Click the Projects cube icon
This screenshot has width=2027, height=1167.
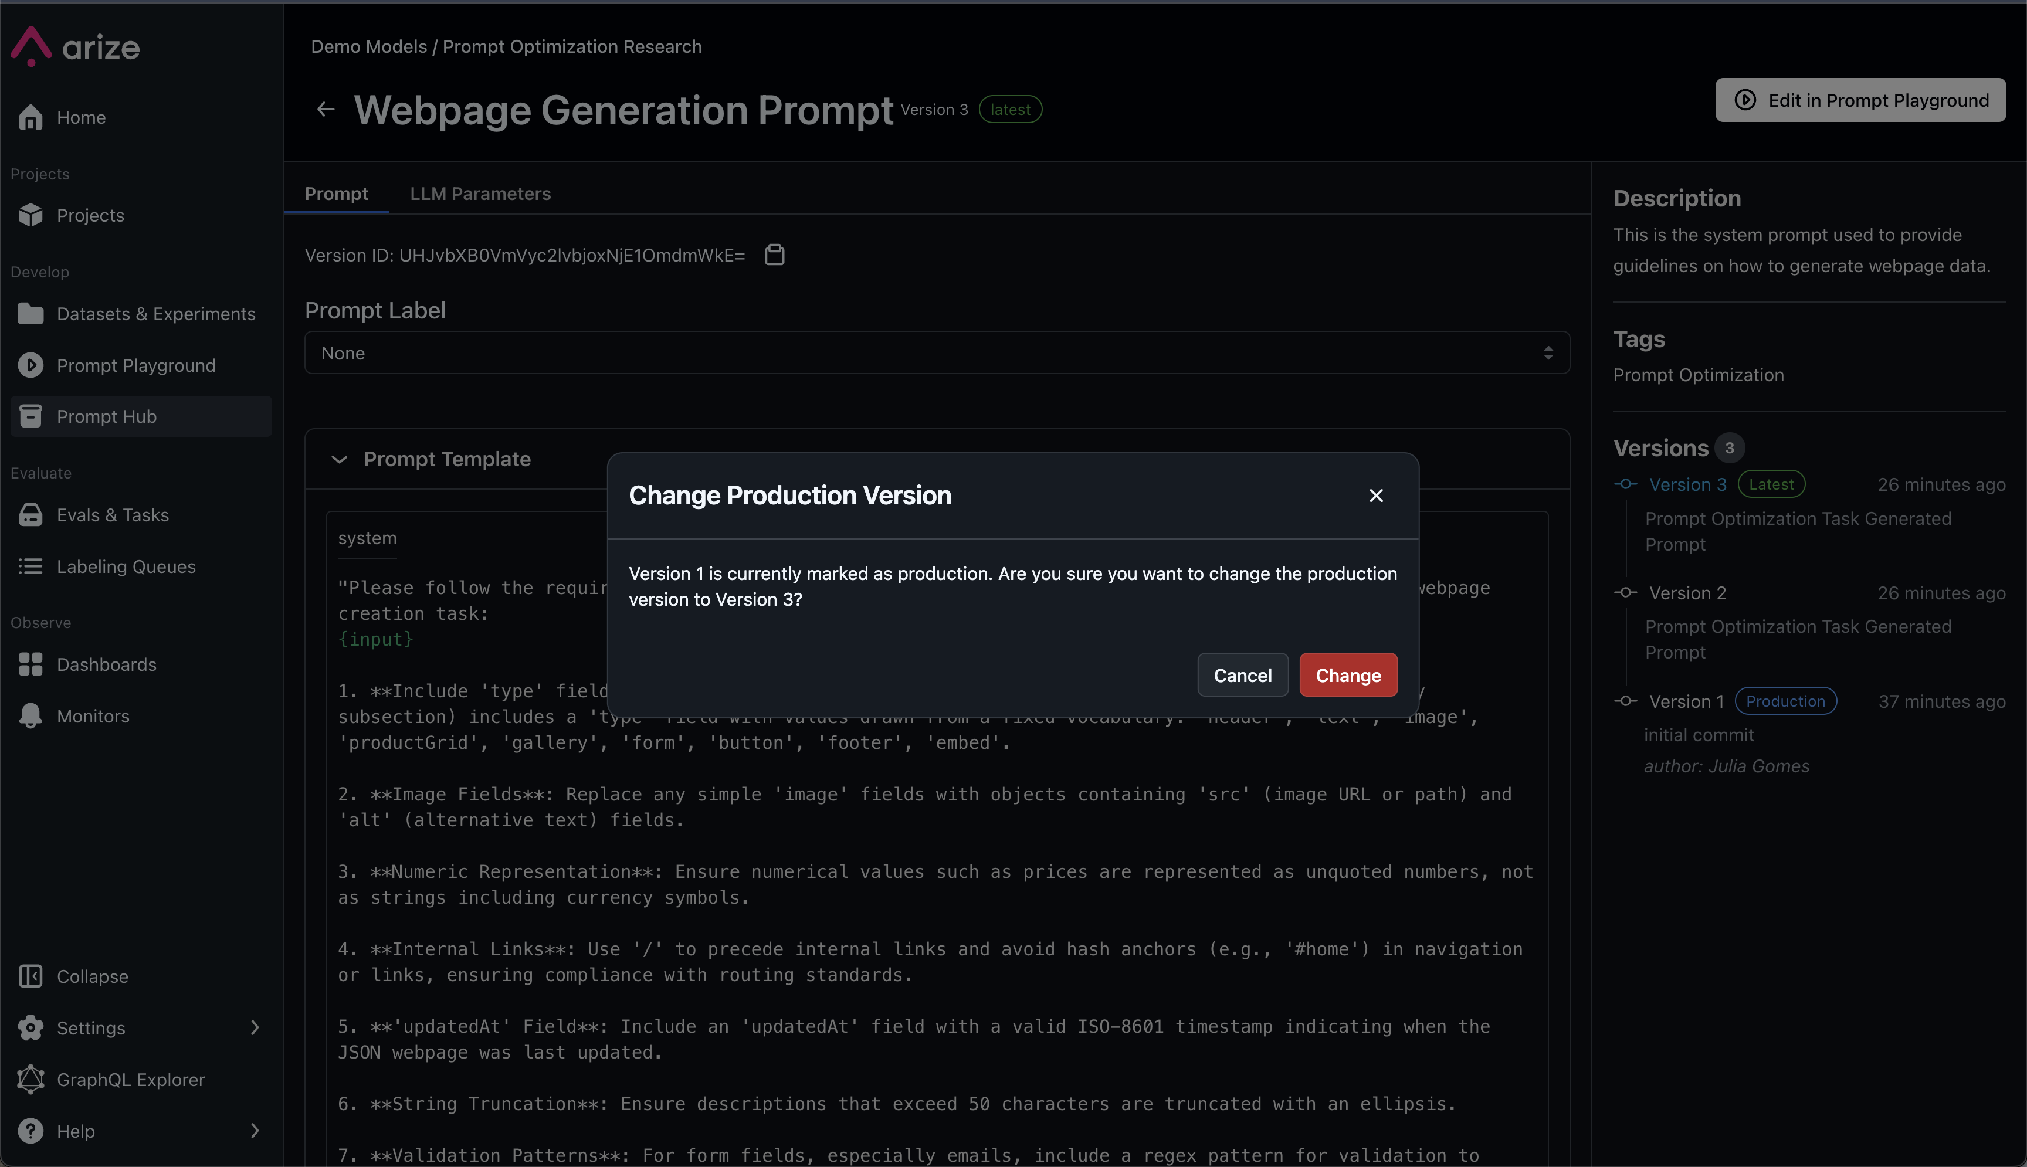pyautogui.click(x=30, y=215)
